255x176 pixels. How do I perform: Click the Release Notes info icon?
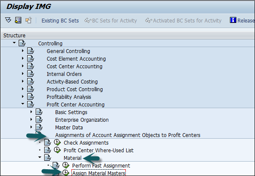tap(233, 20)
